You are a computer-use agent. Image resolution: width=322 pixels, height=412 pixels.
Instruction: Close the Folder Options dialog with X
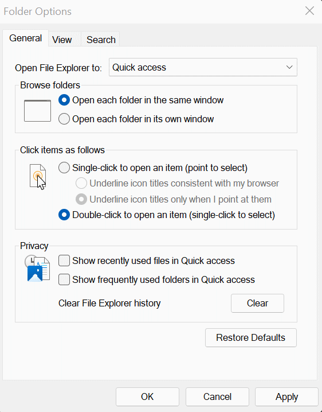pyautogui.click(x=309, y=11)
